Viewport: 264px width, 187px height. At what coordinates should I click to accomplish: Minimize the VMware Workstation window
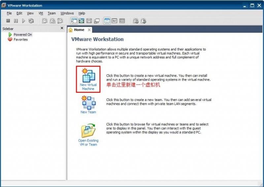click(245, 6)
